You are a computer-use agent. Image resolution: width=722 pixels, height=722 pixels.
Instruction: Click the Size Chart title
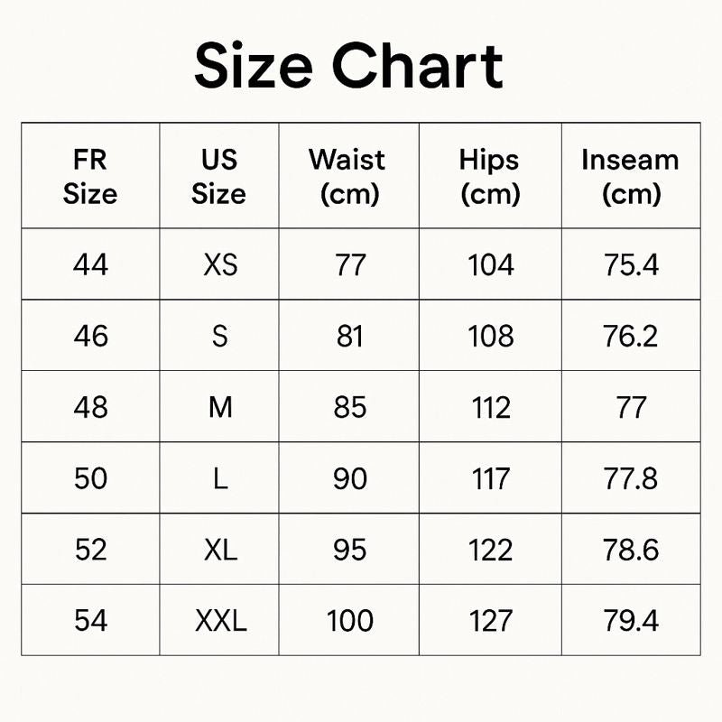pyautogui.click(x=348, y=66)
